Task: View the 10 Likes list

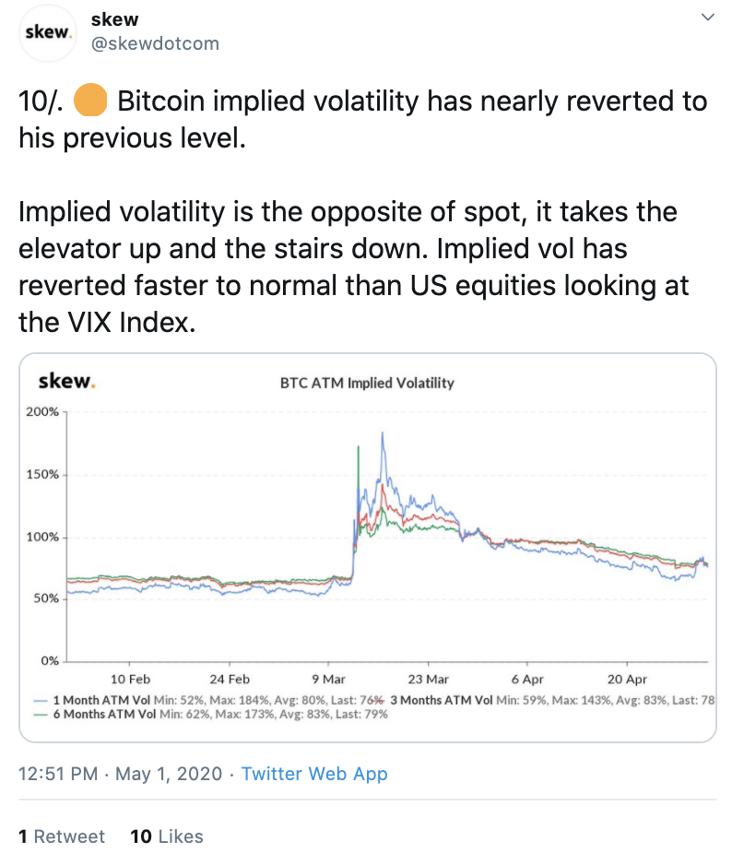Action: coord(167,836)
